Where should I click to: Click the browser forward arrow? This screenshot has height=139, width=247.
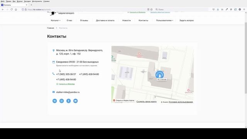pos(7,9)
